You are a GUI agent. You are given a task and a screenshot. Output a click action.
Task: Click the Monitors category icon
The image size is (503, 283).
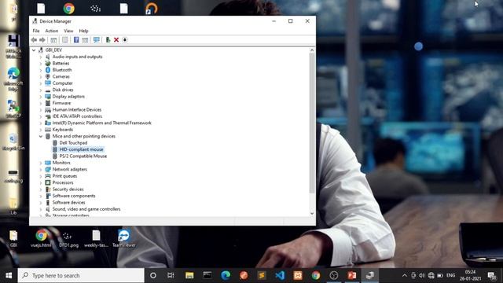(48, 163)
